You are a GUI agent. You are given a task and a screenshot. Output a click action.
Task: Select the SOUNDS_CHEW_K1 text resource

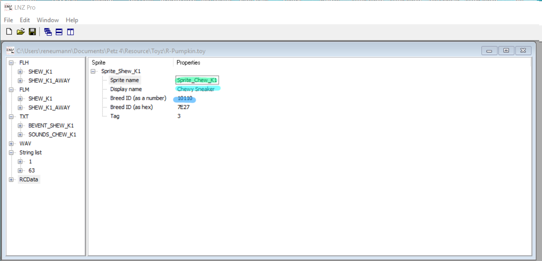(x=52, y=134)
